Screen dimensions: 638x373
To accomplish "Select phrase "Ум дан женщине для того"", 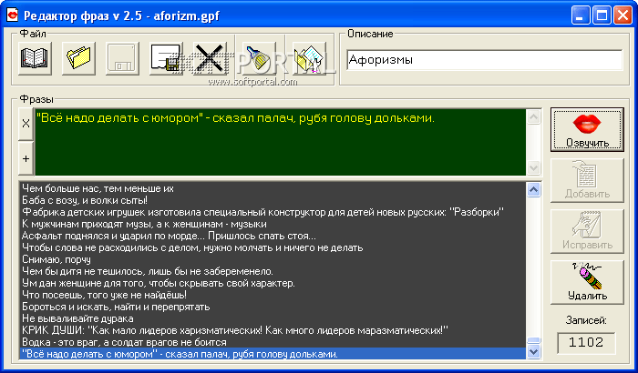I will (273, 283).
